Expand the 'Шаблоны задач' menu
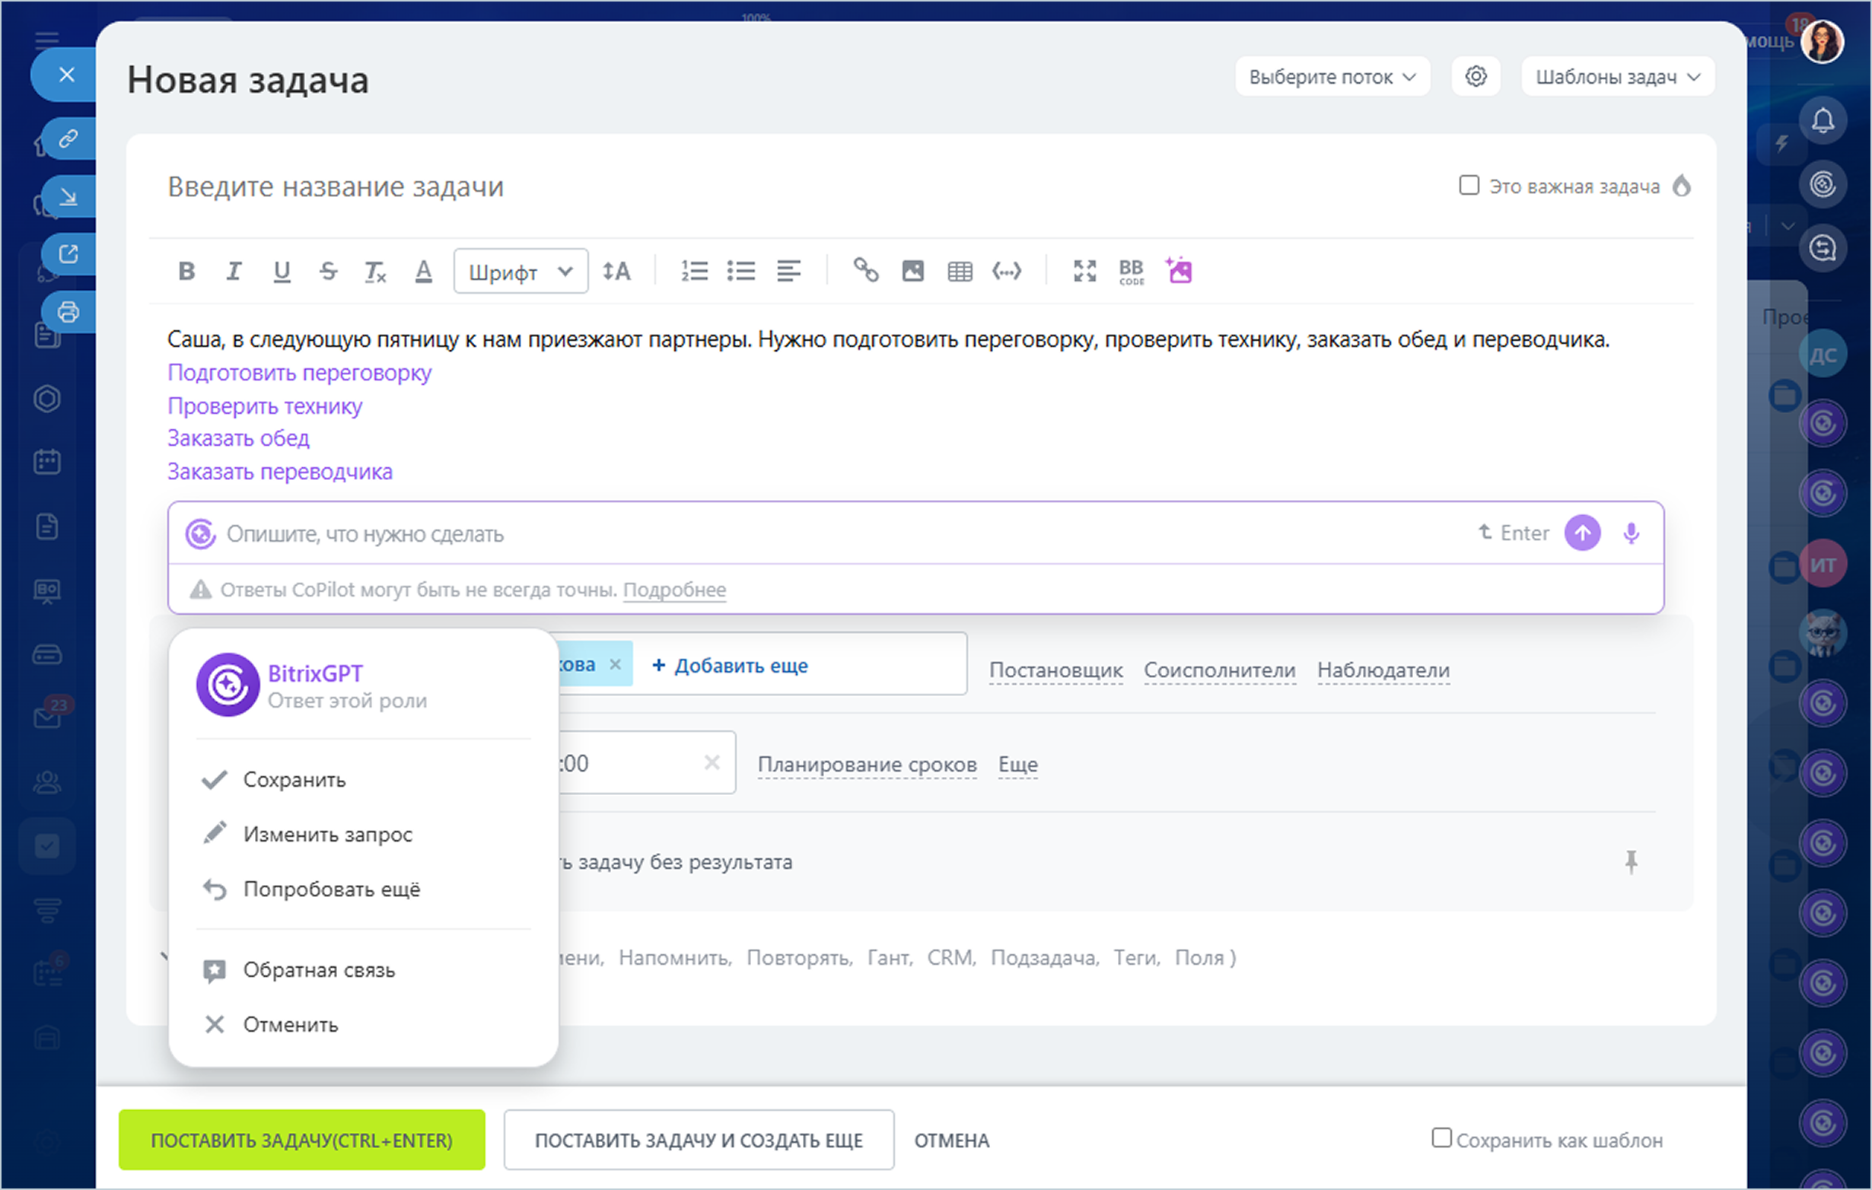The image size is (1872, 1190). (x=1618, y=77)
